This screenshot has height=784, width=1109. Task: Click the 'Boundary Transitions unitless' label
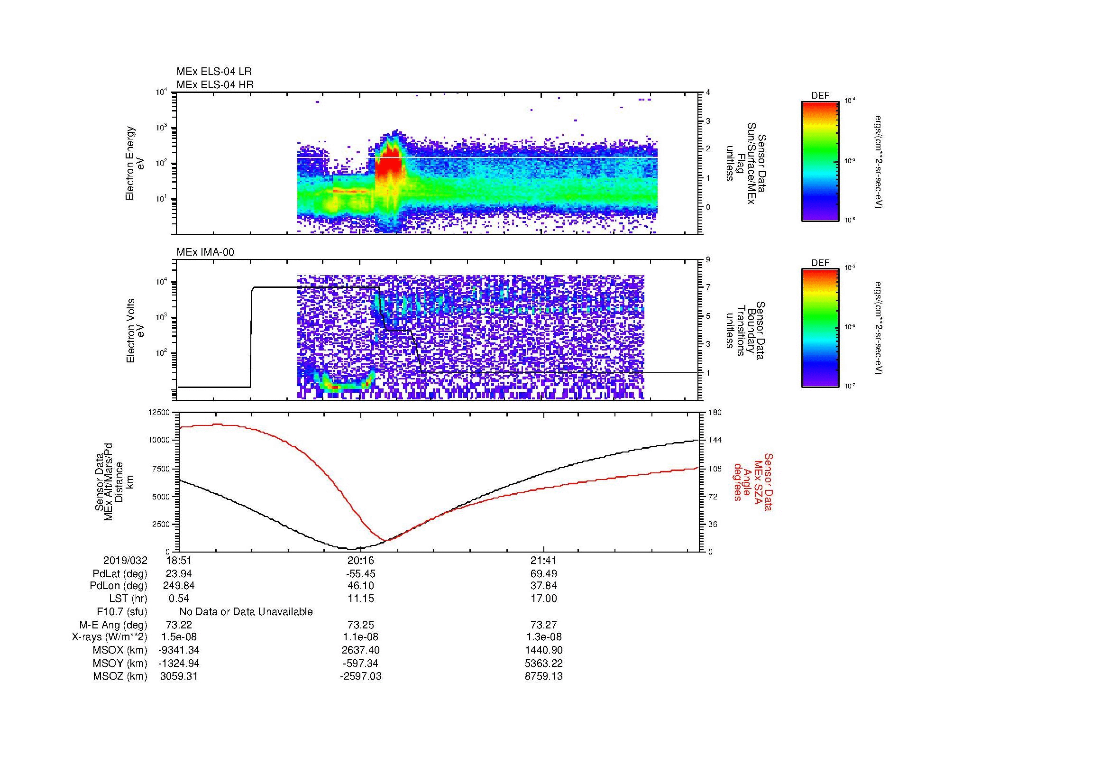741,331
